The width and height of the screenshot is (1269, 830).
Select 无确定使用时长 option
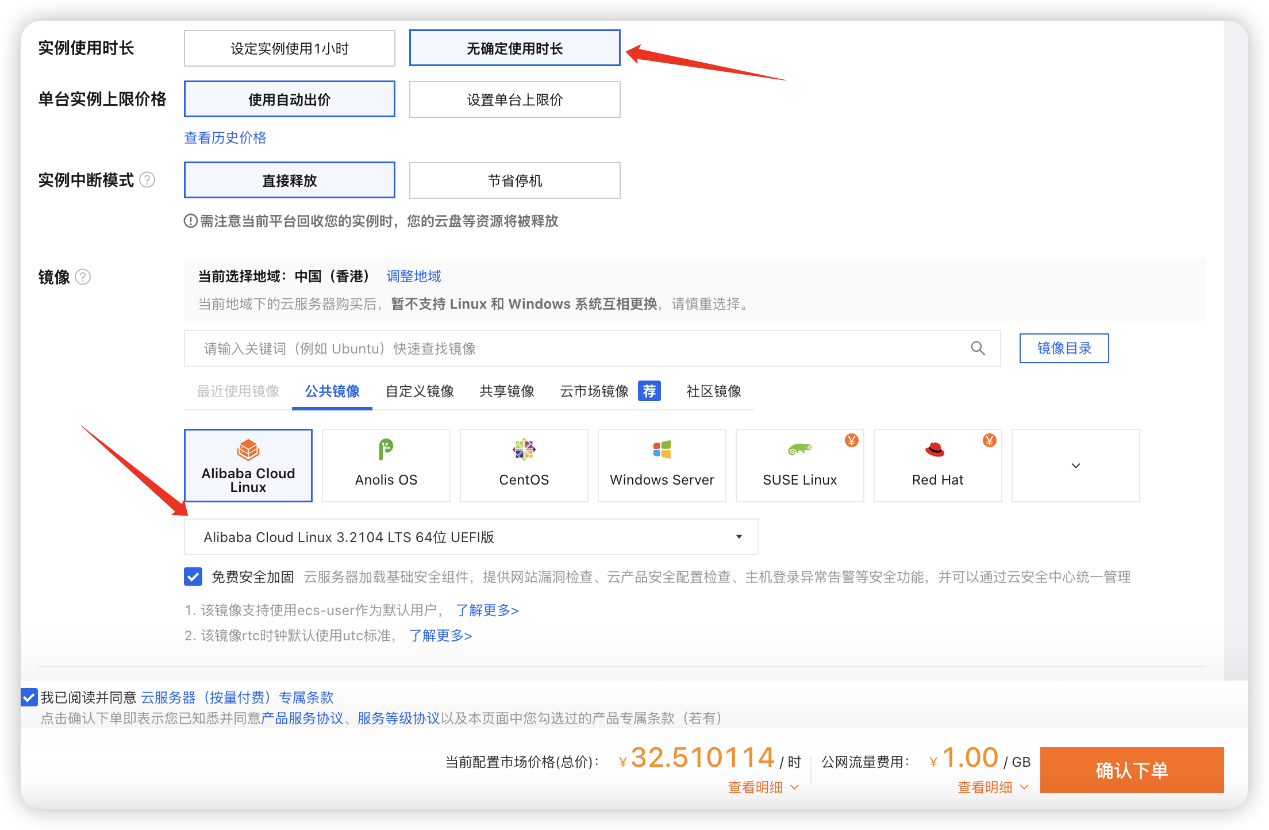pyautogui.click(x=514, y=48)
